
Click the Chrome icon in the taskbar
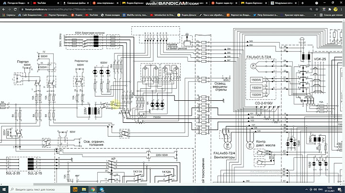pos(92,189)
